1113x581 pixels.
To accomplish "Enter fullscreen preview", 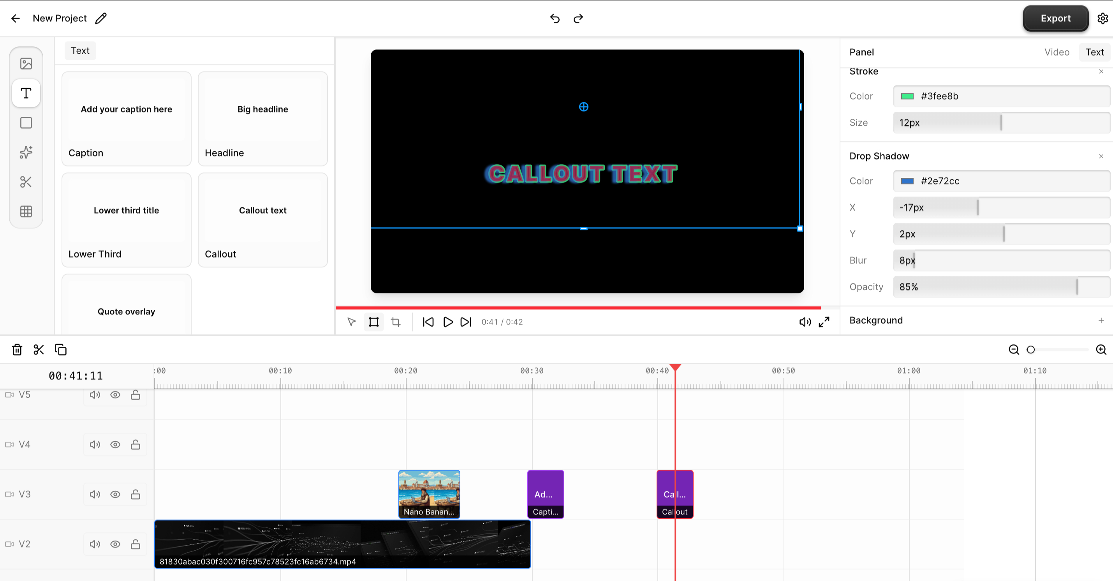I will click(824, 321).
